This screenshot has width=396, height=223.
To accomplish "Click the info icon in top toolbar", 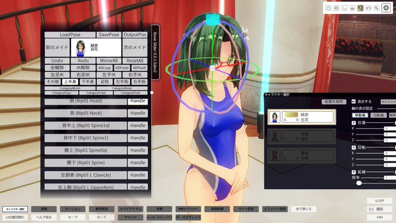I will (337, 8).
